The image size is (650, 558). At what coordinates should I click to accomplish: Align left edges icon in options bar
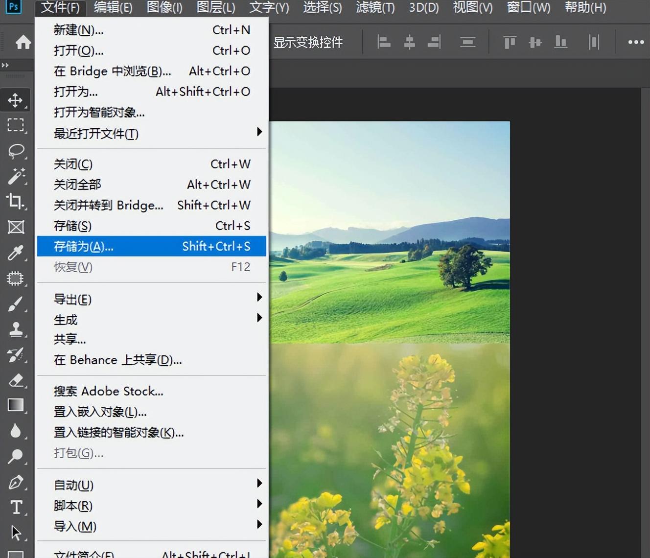pos(384,43)
